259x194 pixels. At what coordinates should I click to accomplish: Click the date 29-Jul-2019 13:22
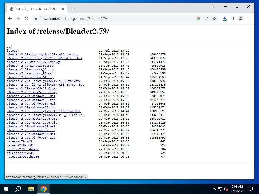pyautogui.click(x=114, y=51)
